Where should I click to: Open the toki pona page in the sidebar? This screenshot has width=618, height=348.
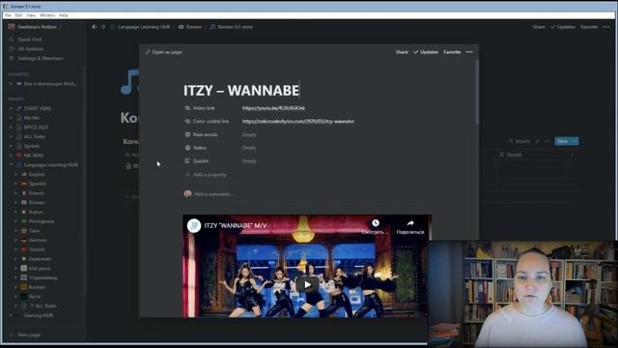[40, 269]
